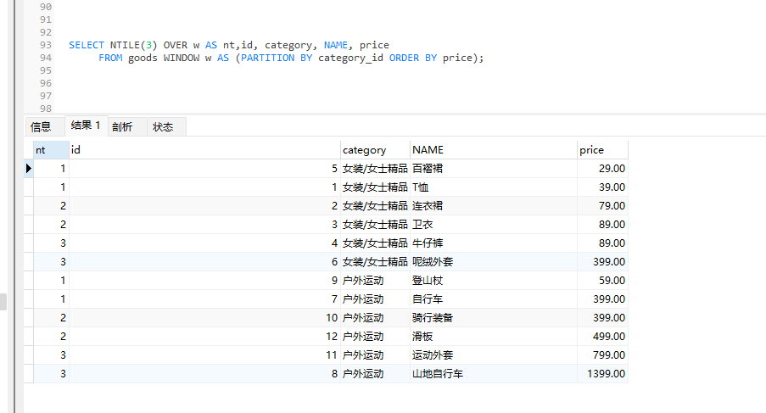Select the cell 登山杖
766x413 pixels.
coord(494,280)
